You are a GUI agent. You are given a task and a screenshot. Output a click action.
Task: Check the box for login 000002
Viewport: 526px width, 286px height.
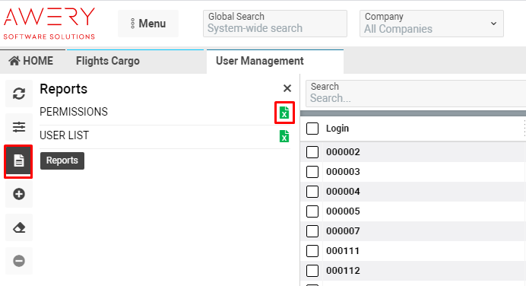tap(312, 152)
